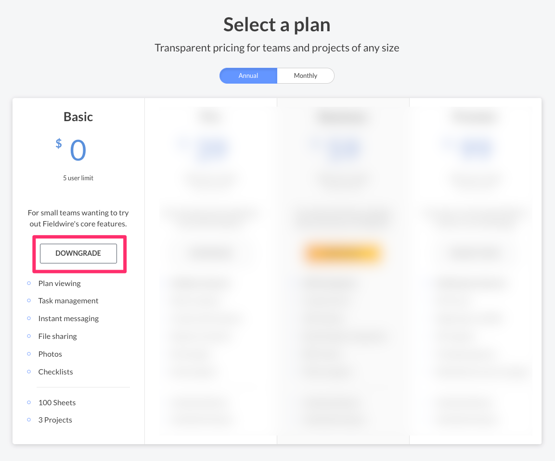Click the bullet icon beside Photos
The width and height of the screenshot is (555, 461).
click(x=29, y=354)
